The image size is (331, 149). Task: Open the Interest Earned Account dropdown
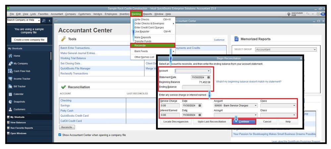256,115
